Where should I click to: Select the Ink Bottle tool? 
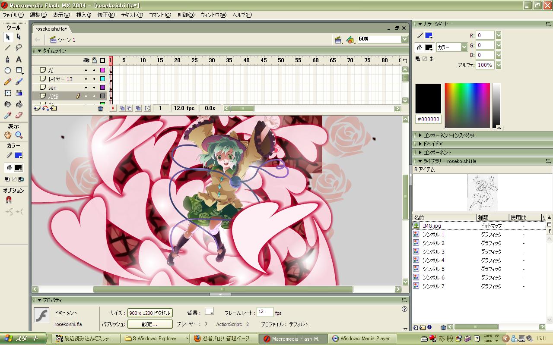[x=8, y=104]
